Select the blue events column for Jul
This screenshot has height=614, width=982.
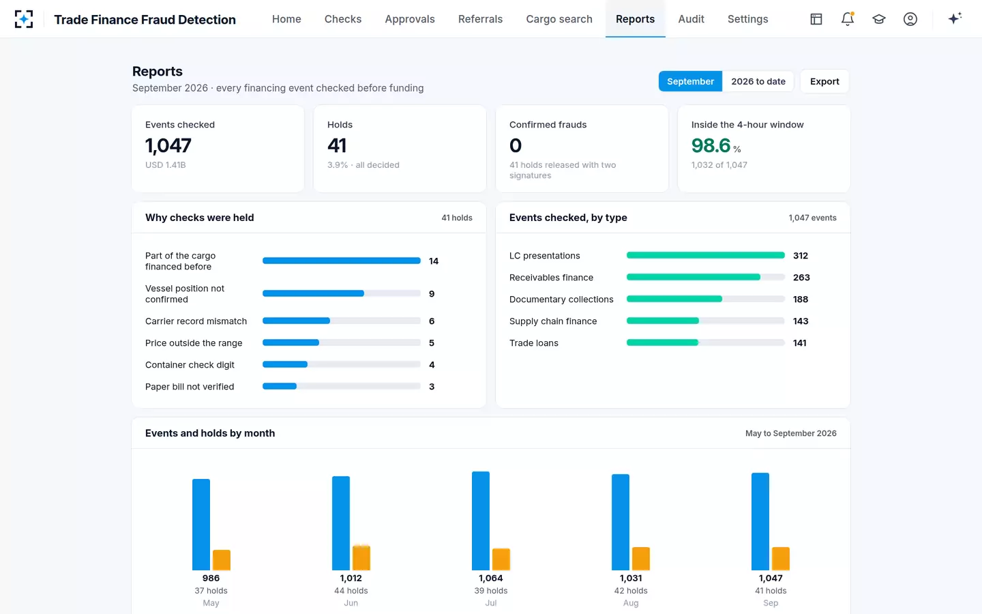[481, 521]
